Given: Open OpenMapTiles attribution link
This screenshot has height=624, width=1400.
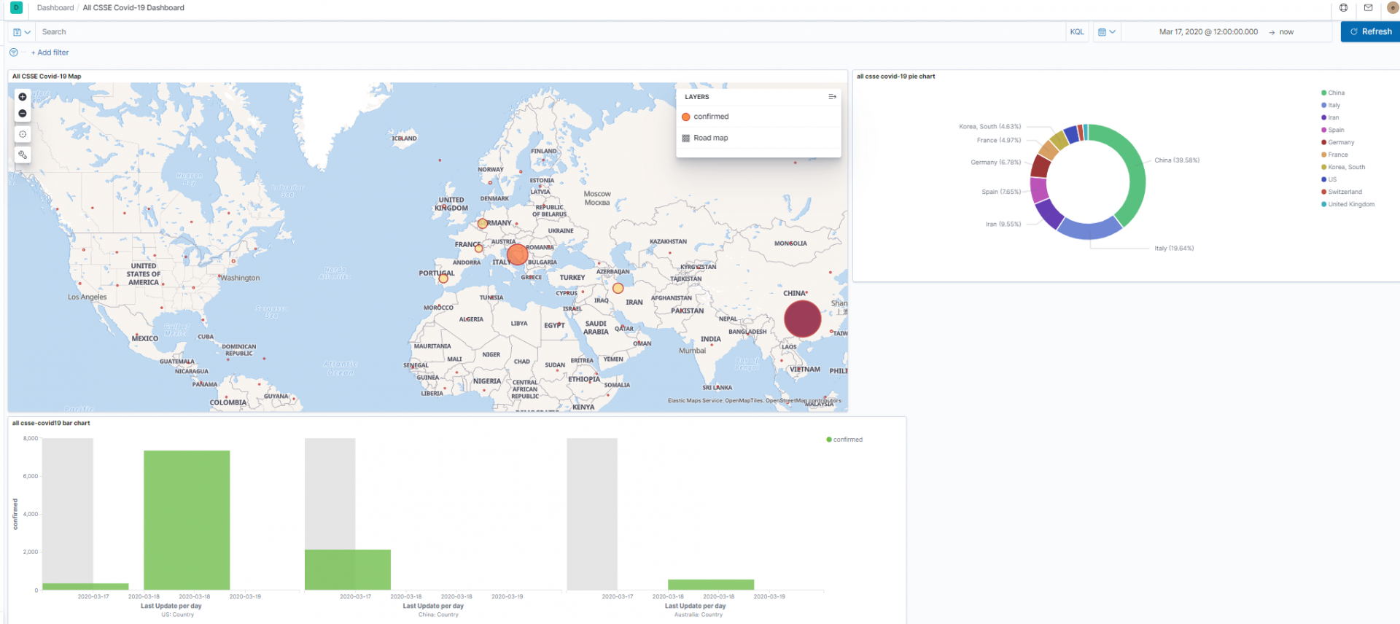Looking at the screenshot, I should [744, 400].
